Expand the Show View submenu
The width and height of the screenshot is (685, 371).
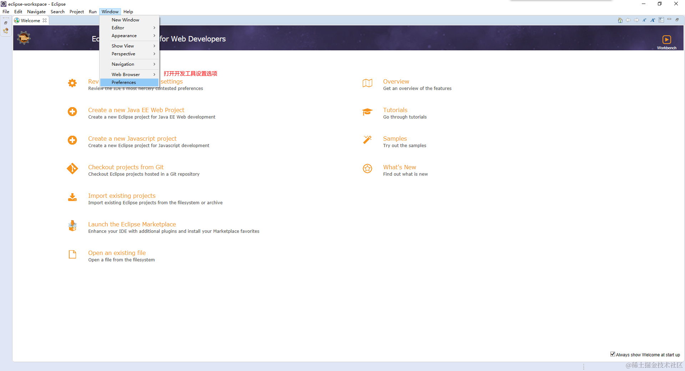130,46
